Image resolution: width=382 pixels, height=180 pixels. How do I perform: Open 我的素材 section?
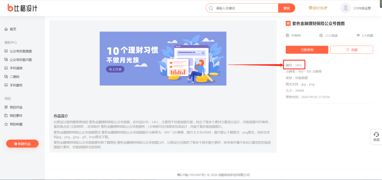(16, 116)
